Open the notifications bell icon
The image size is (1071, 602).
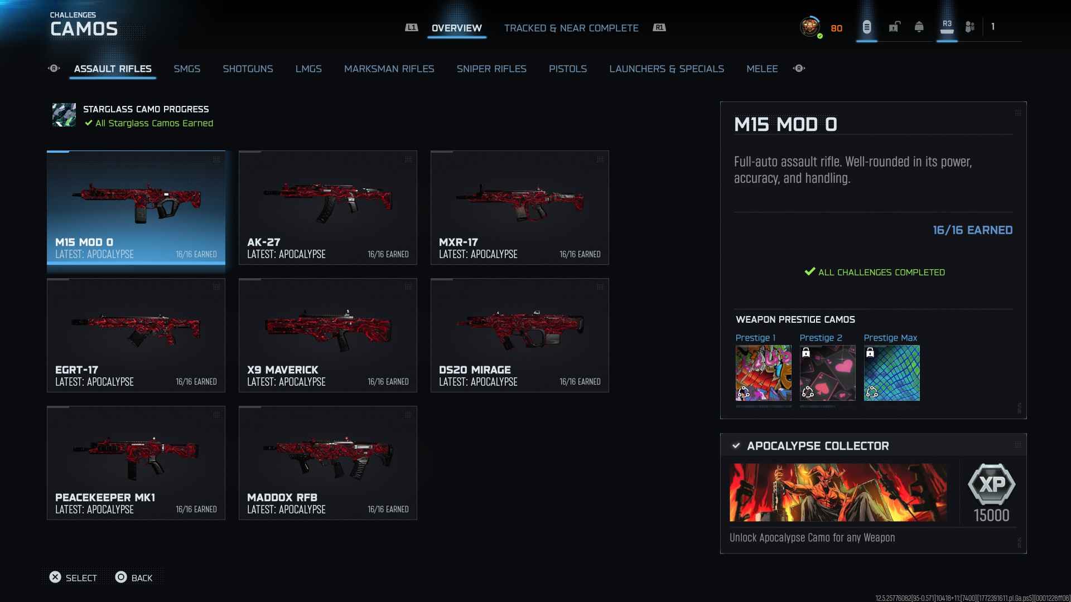[x=919, y=27]
